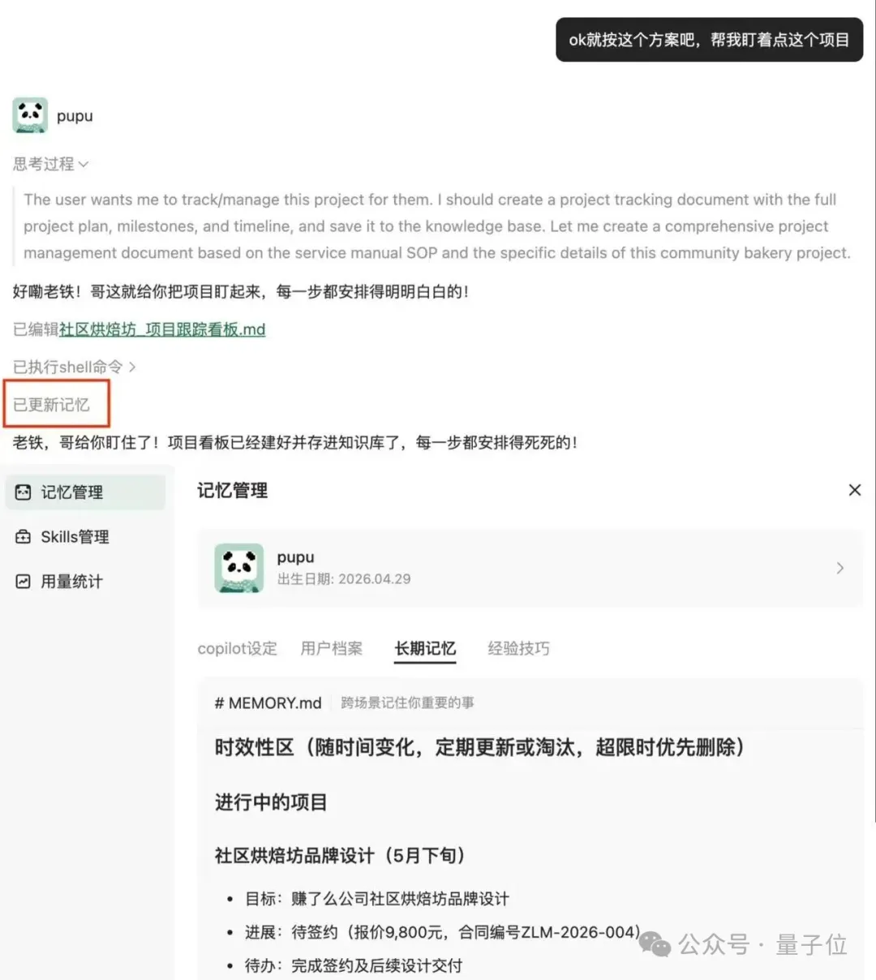Click the user message bubble at top

(x=709, y=40)
